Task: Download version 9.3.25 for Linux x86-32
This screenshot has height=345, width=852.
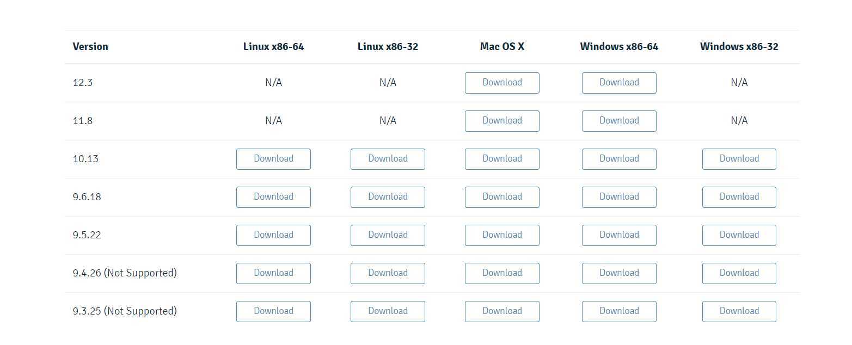Action: (388, 311)
